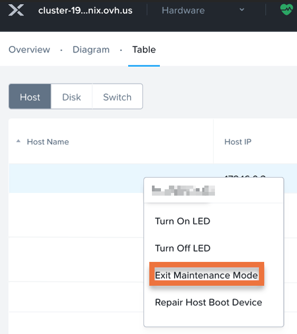Image resolution: width=297 pixels, height=334 pixels.
Task: Toggle the Host Name sort arrow
Action: (x=19, y=141)
